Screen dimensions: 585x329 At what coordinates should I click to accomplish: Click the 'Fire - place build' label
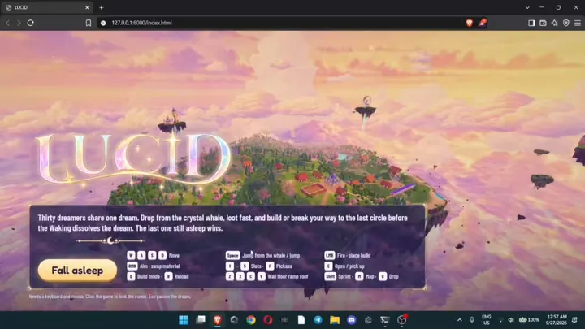[x=353, y=256]
